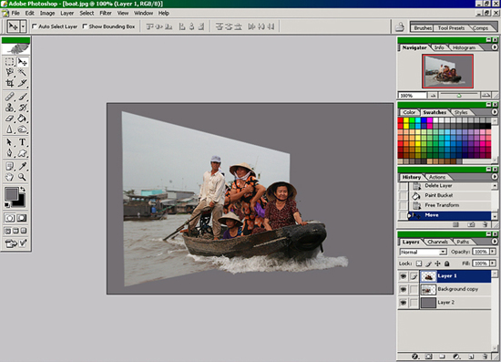The image size is (501, 362).
Task: Open the Fill percentage arrow
Action: [493, 264]
